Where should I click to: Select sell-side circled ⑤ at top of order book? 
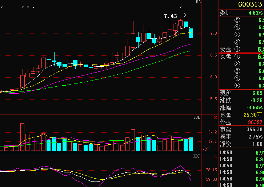tap(237, 20)
